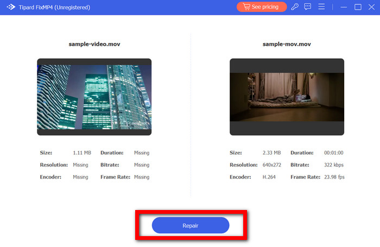Click the 1.11 MB size value

point(82,153)
